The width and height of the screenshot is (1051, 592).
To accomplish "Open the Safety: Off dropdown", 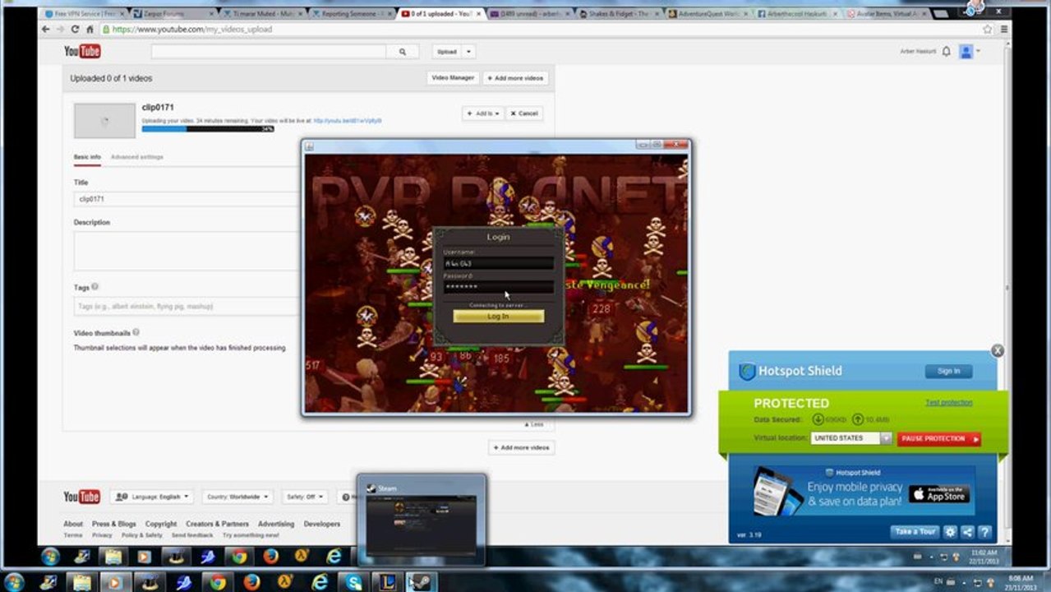I will coord(304,497).
